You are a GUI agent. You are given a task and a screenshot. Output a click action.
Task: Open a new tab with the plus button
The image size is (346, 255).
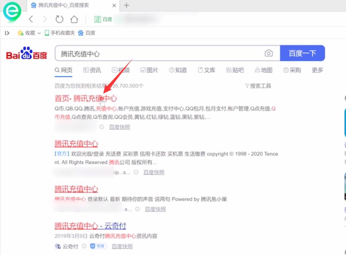(x=126, y=5)
